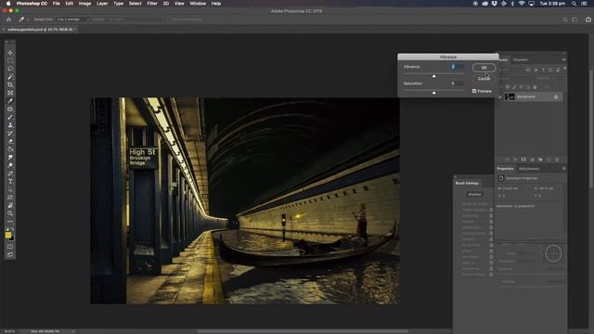
Task: Open Properties panel flyout menu
Action: (x=563, y=169)
